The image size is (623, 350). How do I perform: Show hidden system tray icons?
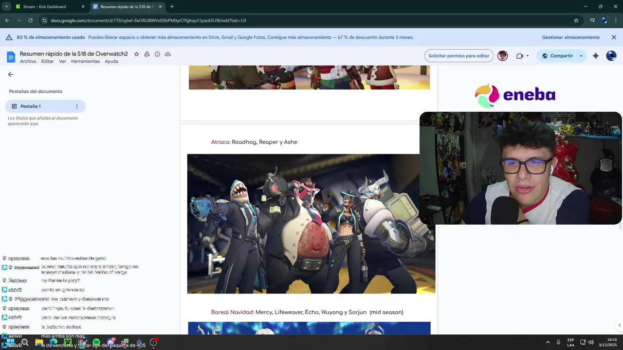548,342
